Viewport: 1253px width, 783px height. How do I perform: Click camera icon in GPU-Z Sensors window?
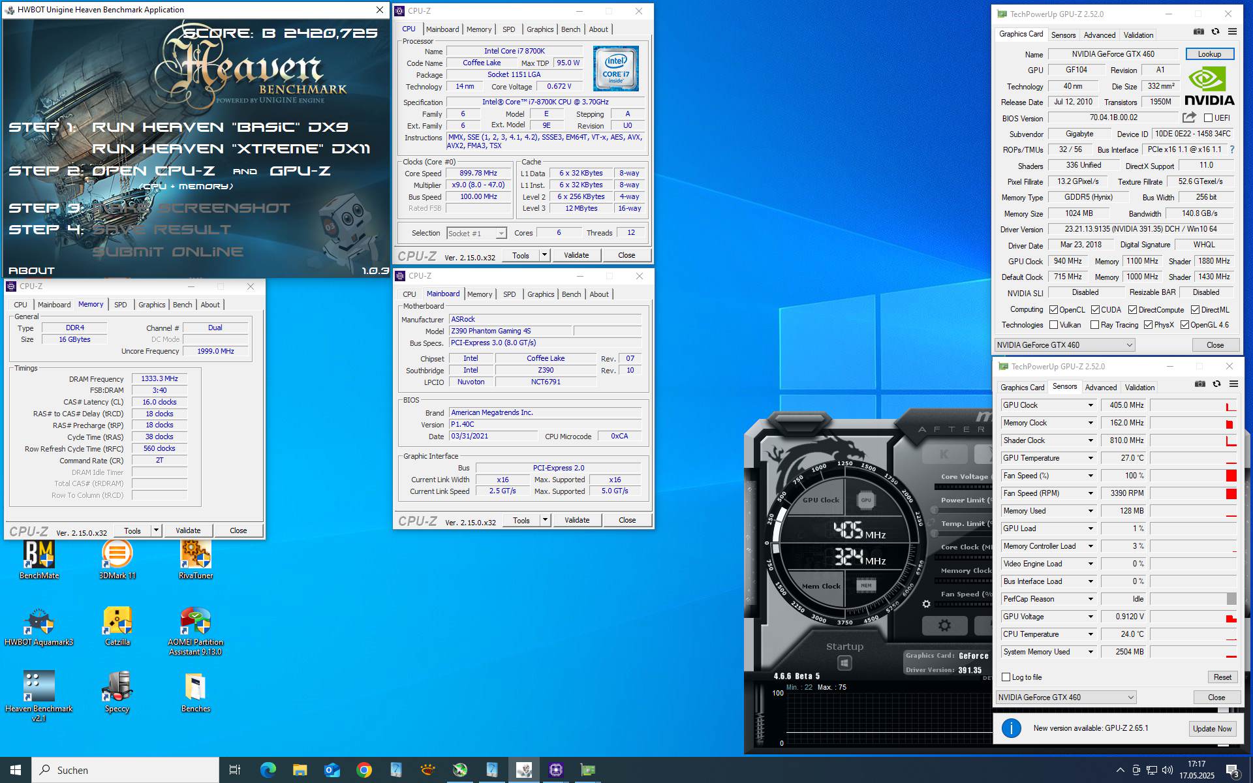(1200, 384)
